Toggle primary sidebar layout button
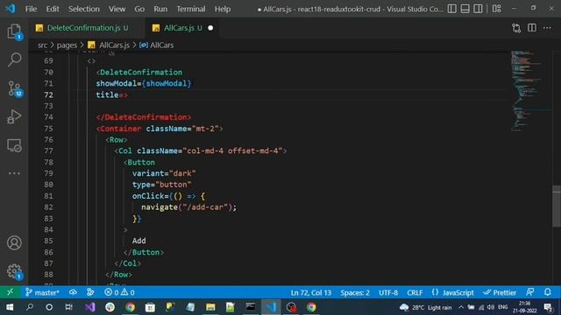Screen dimensions: 561x315 [x=452, y=9]
